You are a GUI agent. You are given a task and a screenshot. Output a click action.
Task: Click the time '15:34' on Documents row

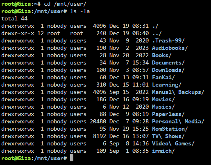pos(141,63)
